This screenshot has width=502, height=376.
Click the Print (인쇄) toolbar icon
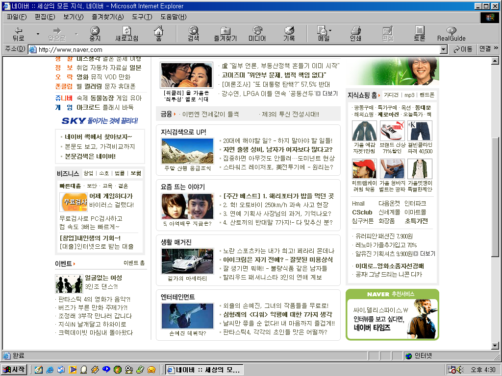356,34
